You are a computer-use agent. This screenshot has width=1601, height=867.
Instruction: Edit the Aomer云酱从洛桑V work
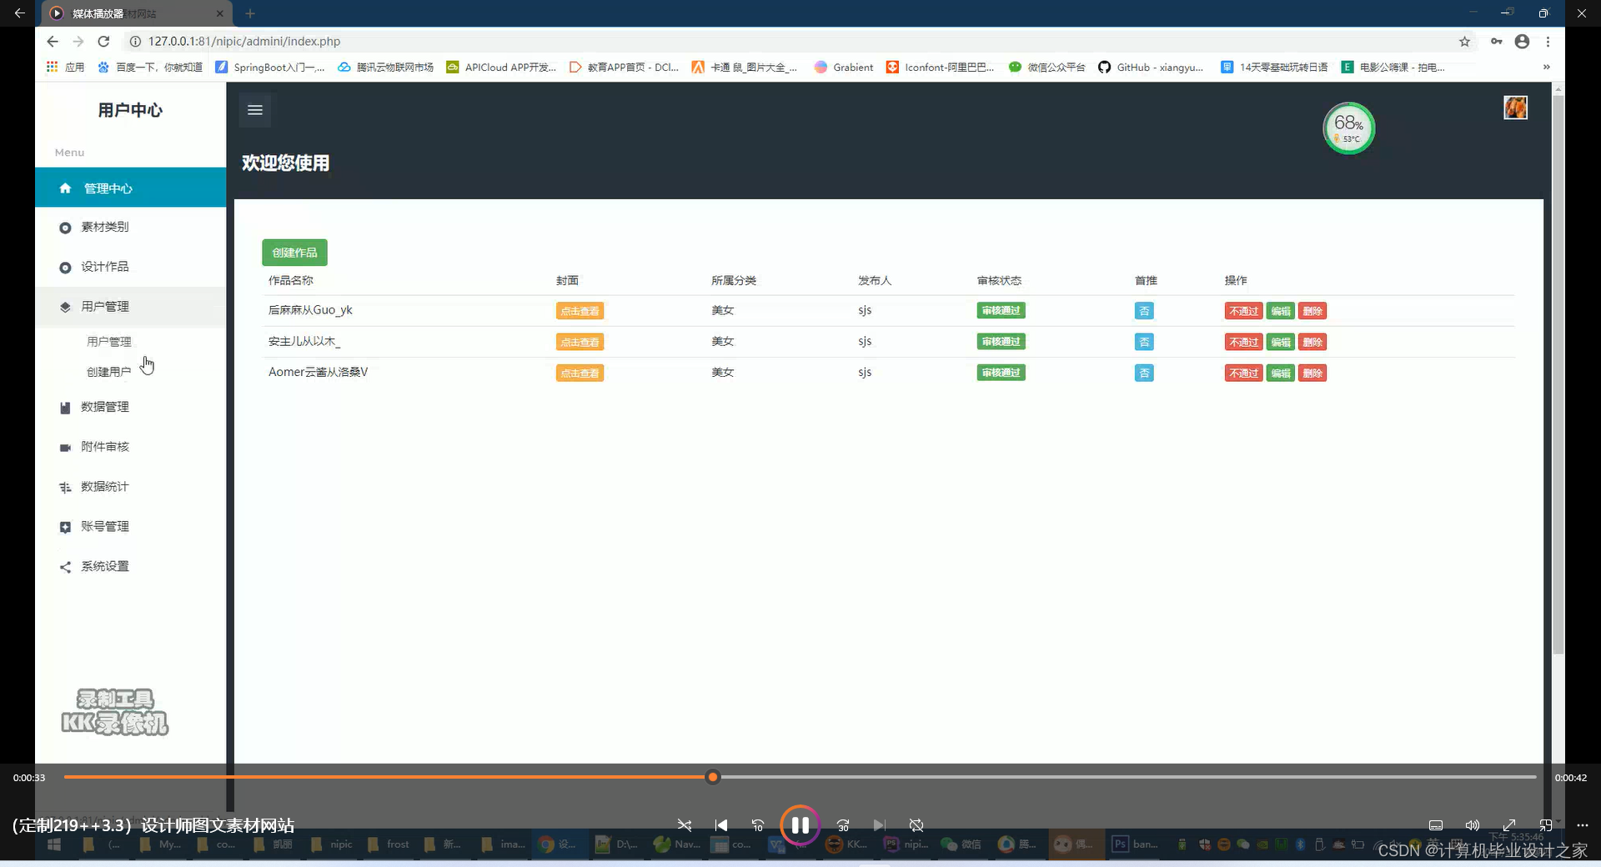[x=1280, y=373]
